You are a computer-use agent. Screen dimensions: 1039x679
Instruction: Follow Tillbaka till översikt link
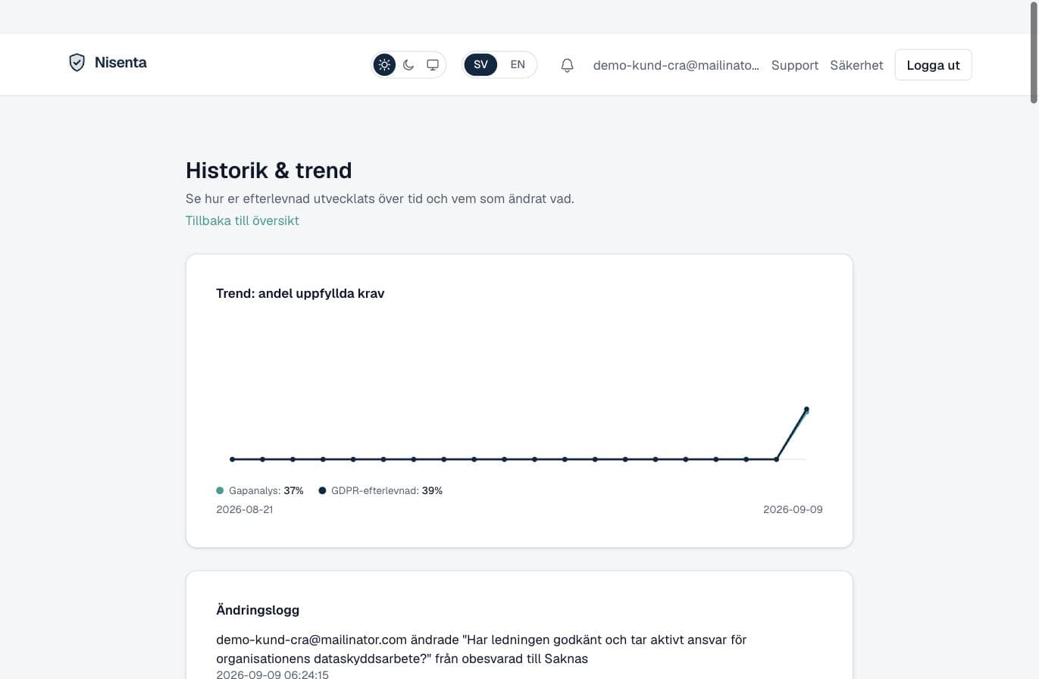click(243, 221)
